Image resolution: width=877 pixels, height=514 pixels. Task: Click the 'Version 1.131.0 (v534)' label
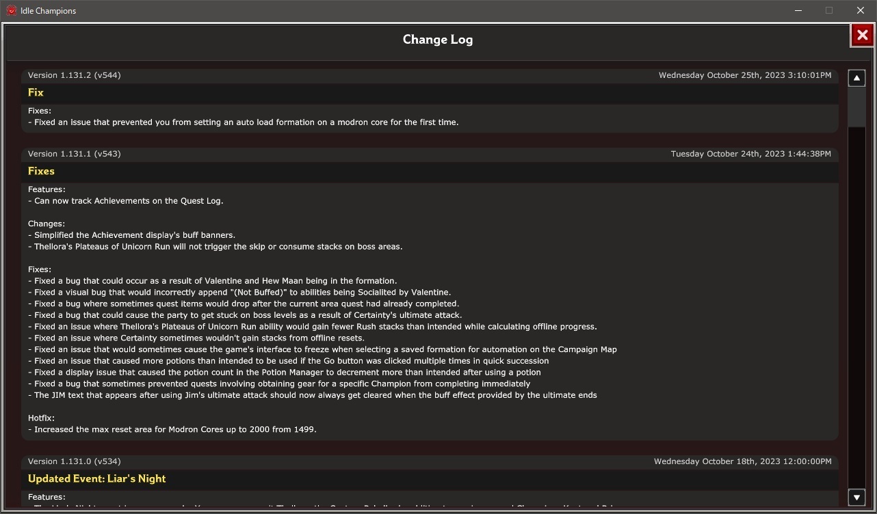(74, 461)
